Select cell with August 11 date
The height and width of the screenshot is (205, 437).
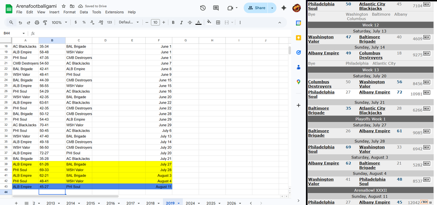pos(158,186)
